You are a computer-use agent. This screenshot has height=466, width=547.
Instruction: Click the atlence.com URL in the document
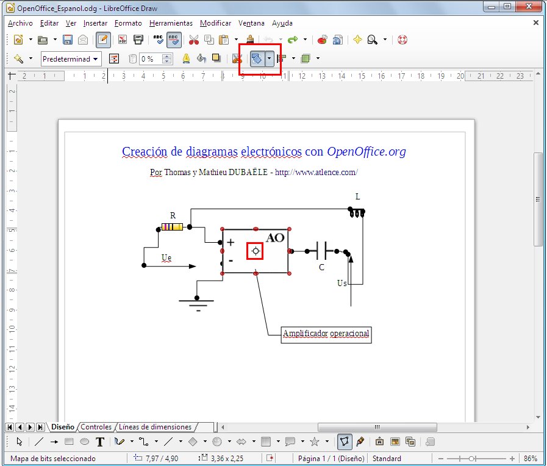coord(316,172)
